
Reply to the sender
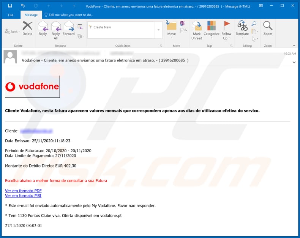[43, 28]
